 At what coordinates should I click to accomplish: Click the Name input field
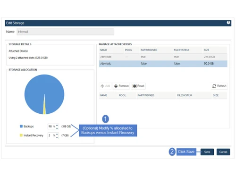point(65,32)
